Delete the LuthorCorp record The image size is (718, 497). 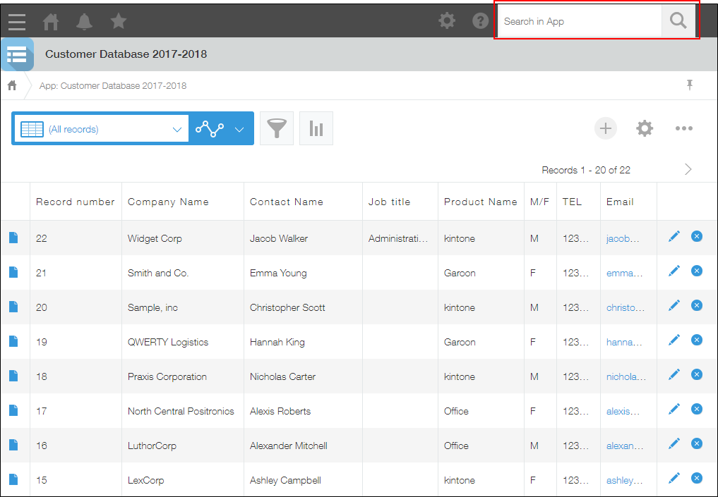click(x=697, y=443)
